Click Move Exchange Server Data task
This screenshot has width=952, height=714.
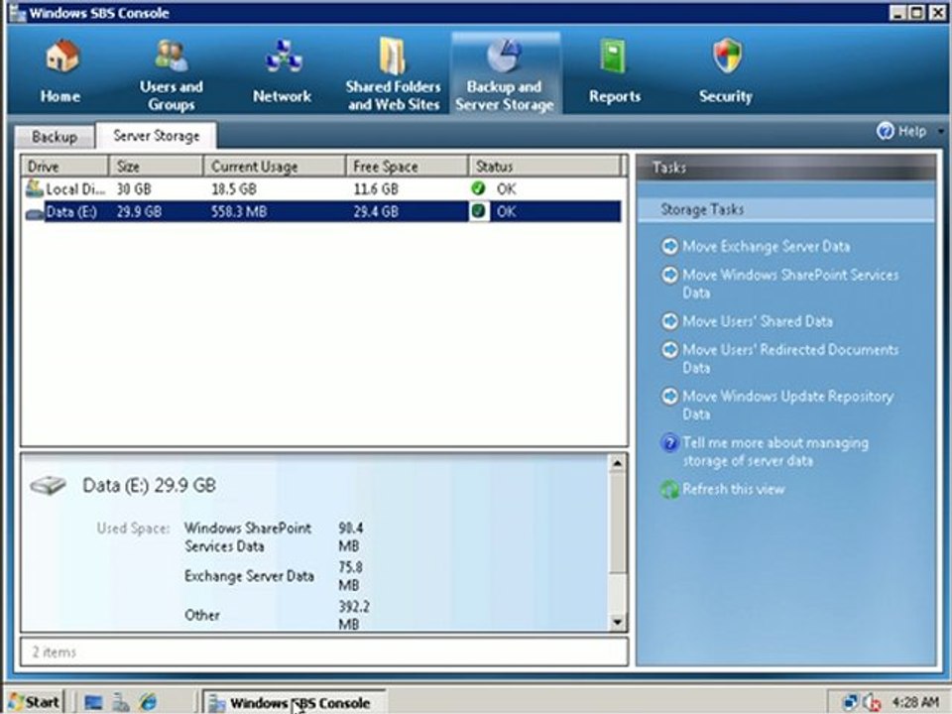767,247
